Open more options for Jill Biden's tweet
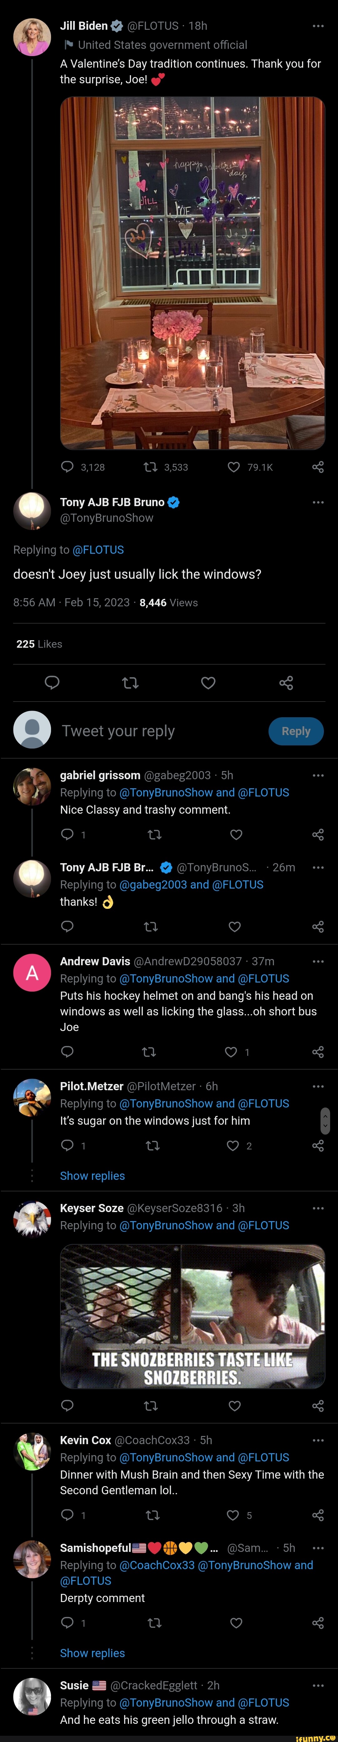 click(x=318, y=26)
